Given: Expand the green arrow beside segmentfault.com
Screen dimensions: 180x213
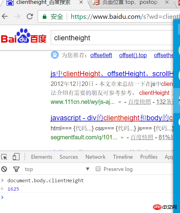Looking at the screenshot, I should coord(122,138).
